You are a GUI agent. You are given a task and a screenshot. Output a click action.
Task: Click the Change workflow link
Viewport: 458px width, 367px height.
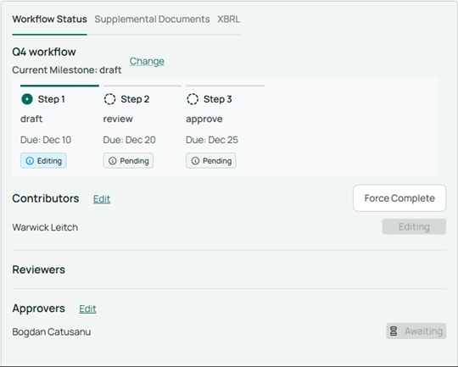[x=147, y=61]
